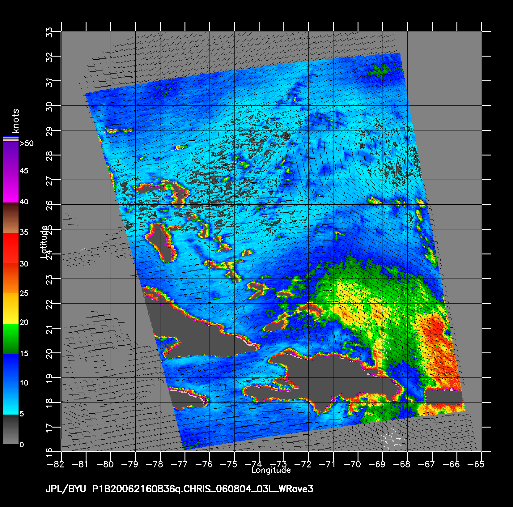Click the latitude tick label '29'
Image resolution: width=513 pixels, height=507 pixels.
(49, 131)
